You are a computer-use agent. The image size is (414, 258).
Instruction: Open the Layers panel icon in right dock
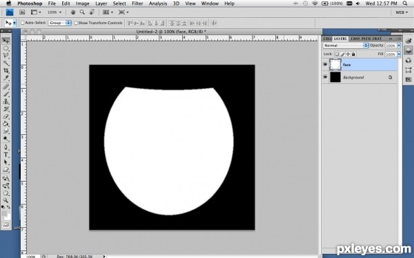pos(408,50)
